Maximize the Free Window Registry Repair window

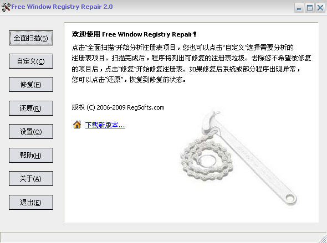[x=310, y=8]
